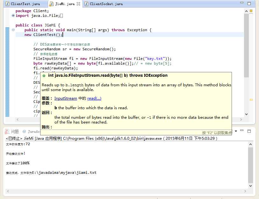Minimize the console panel

click(x=242, y=130)
